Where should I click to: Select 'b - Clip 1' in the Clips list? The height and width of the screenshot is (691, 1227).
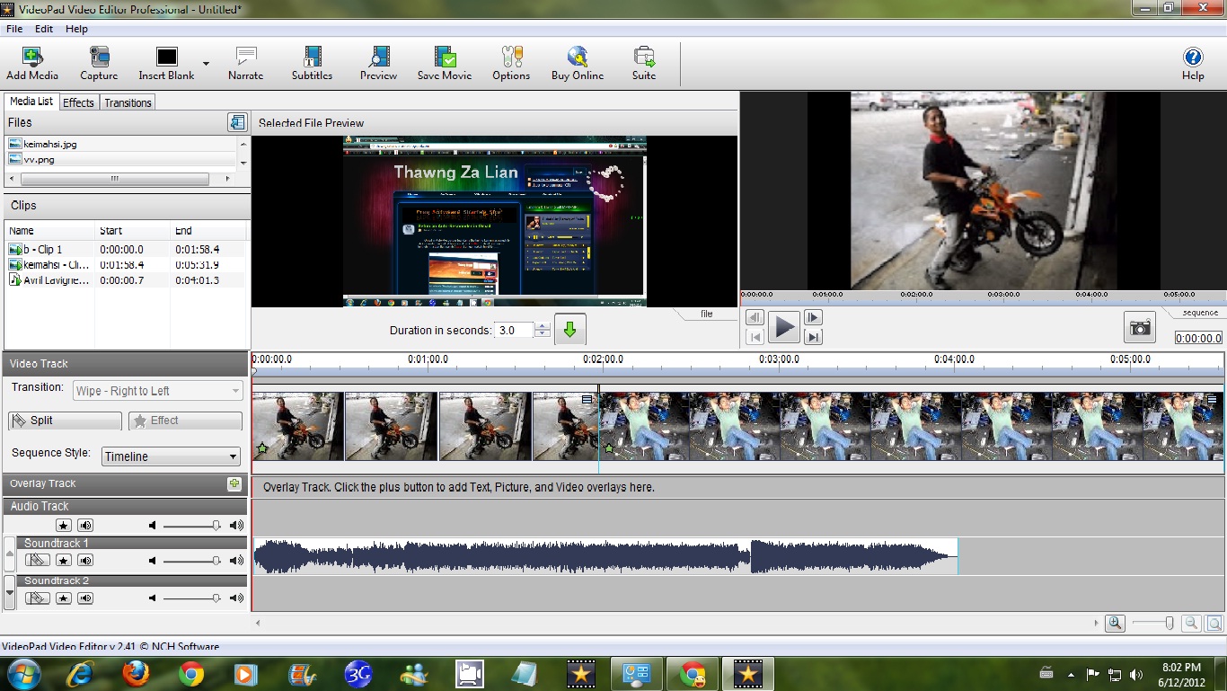tap(126, 249)
